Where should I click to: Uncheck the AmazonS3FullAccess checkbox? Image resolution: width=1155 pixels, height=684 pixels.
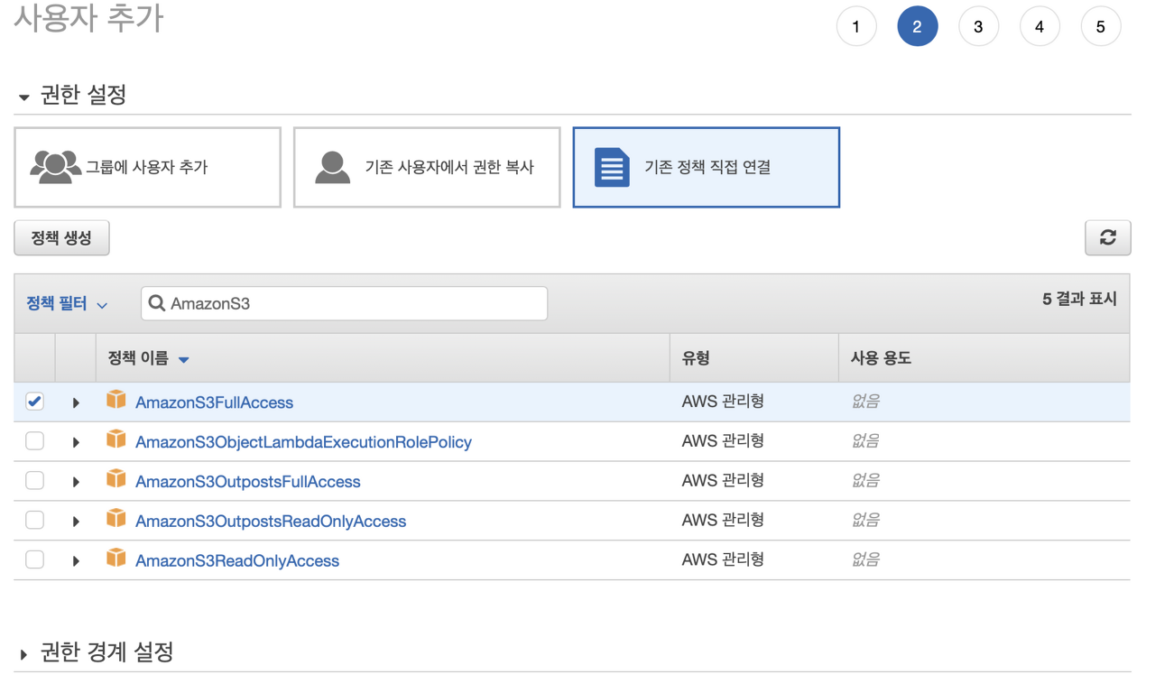tap(34, 402)
